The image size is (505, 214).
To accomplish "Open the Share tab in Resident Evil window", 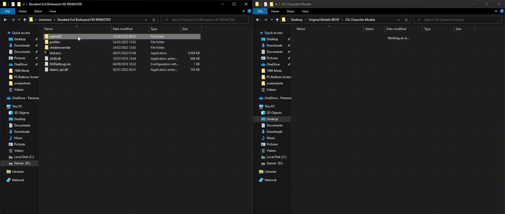I will pyautogui.click(x=38, y=11).
